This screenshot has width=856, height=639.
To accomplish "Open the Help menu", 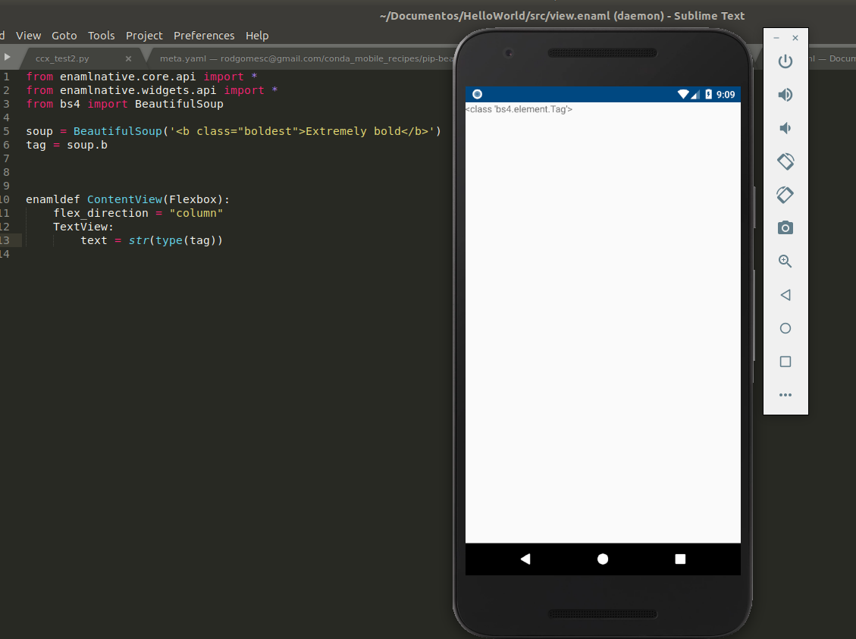I will tap(257, 36).
